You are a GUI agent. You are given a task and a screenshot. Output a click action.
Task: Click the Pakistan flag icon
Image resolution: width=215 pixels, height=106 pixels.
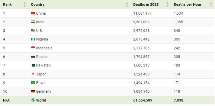point(33,65)
